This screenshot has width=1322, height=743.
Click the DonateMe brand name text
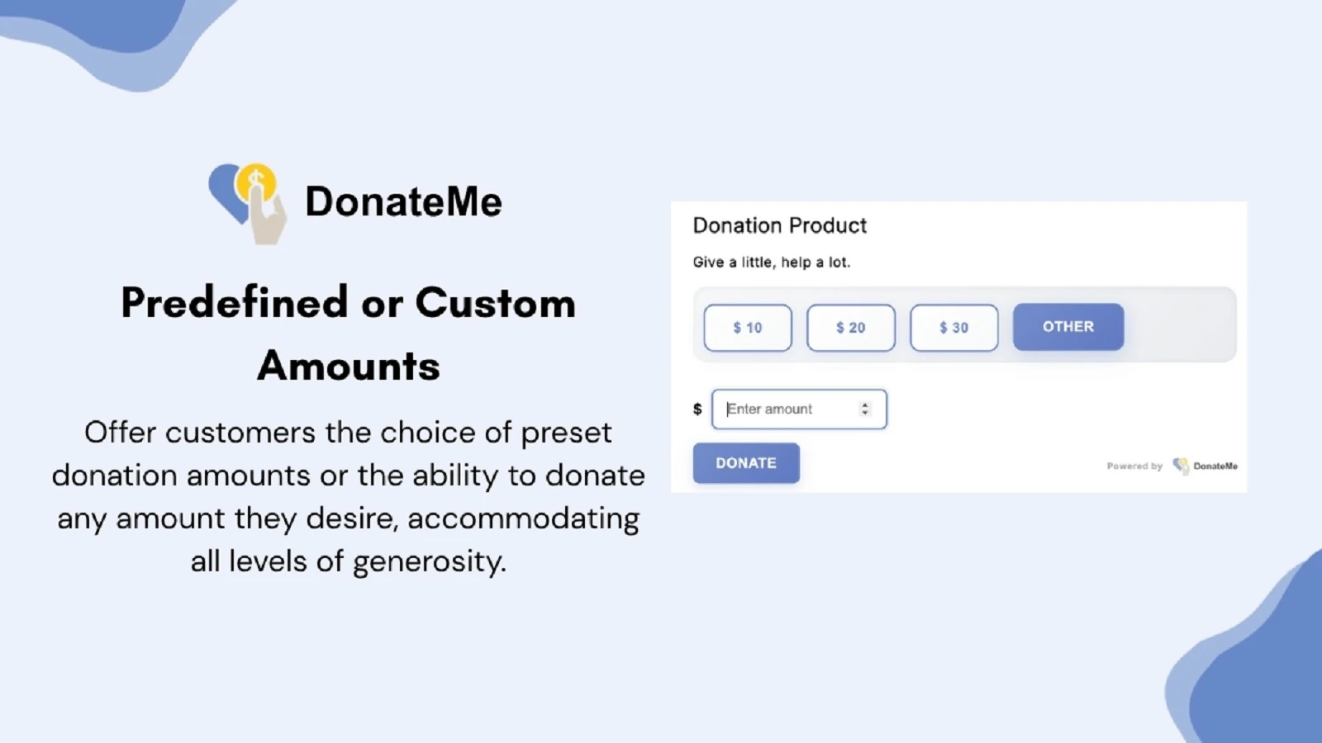pos(403,202)
